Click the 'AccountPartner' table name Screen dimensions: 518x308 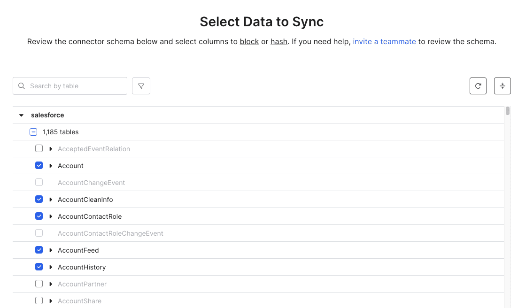82,284
